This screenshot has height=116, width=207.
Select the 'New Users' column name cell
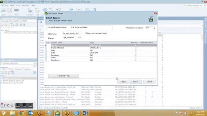pos(70,60)
